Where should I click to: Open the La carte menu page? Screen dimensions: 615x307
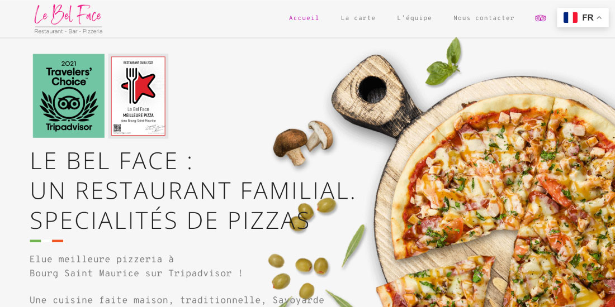[x=358, y=18]
